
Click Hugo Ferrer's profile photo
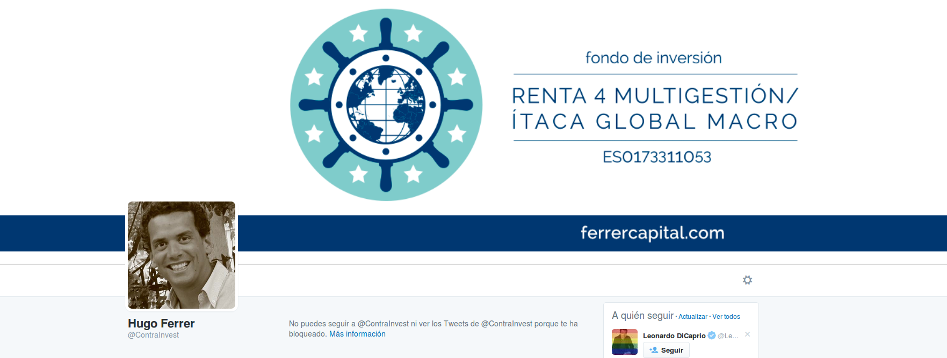182,255
